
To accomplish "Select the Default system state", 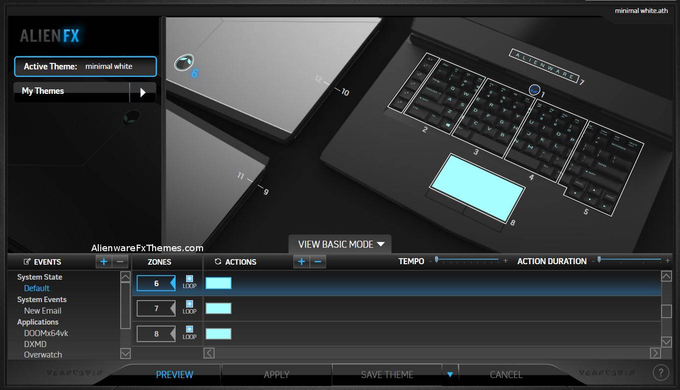I will click(x=37, y=288).
